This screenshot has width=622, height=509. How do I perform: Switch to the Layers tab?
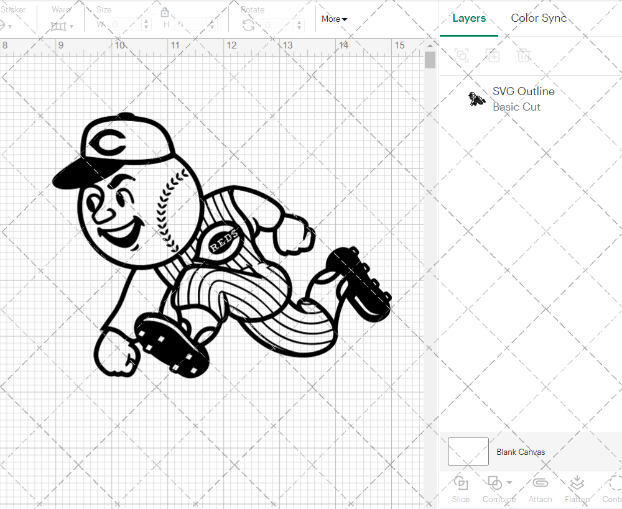pos(469,18)
